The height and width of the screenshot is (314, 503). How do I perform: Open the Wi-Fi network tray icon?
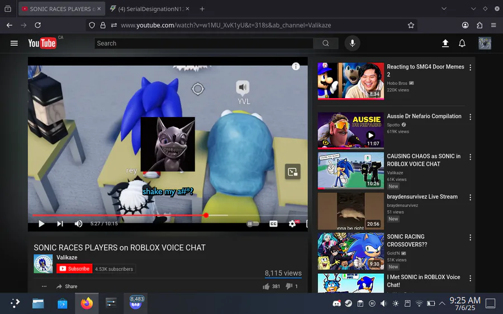pos(419,303)
